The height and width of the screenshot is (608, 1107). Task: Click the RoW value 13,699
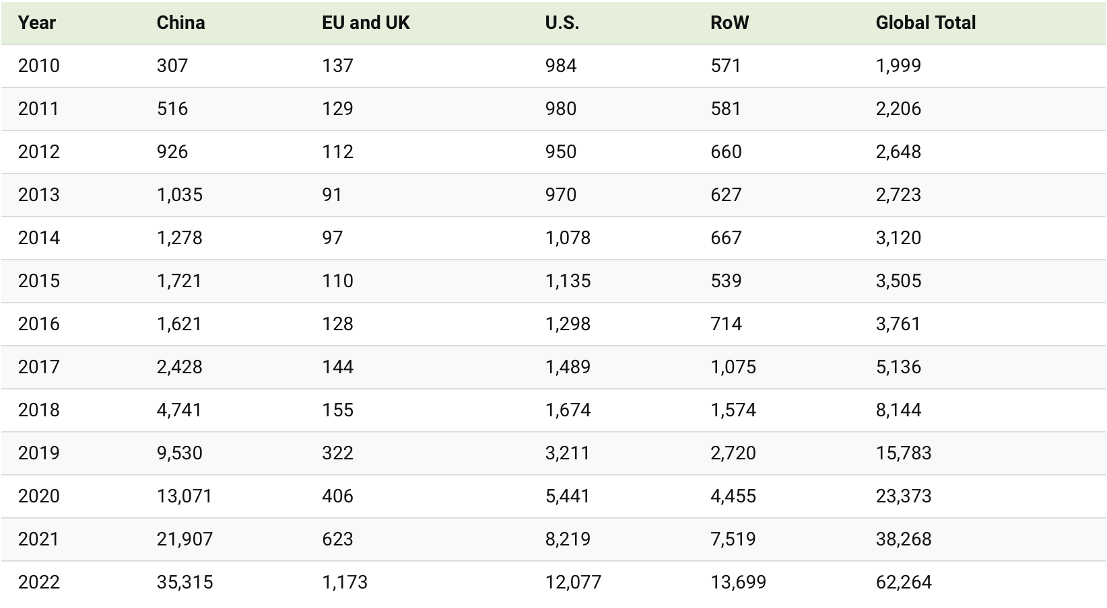[738, 582]
